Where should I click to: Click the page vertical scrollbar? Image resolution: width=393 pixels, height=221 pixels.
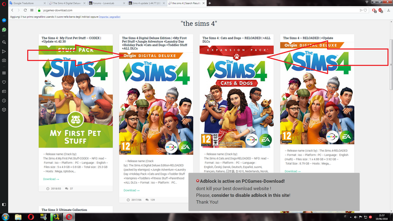[391, 65]
